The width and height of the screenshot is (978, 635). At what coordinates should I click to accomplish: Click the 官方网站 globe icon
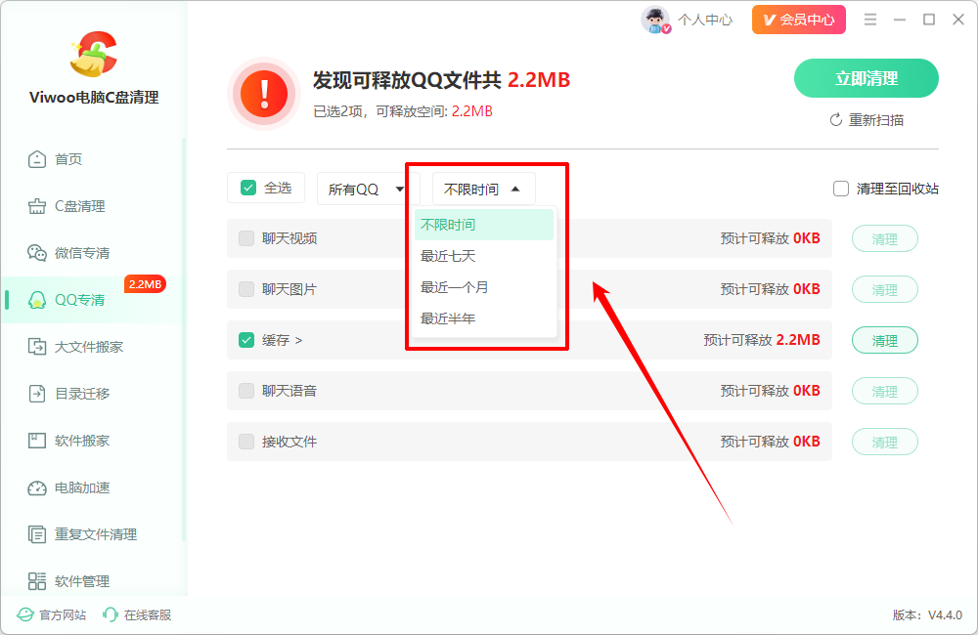(x=25, y=615)
